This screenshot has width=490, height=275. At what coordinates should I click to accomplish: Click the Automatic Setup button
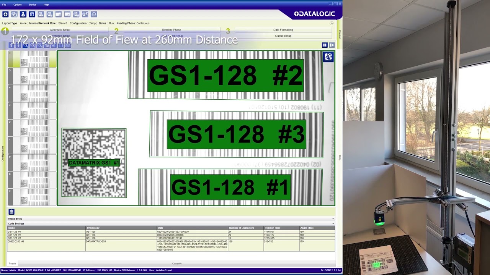60,30
